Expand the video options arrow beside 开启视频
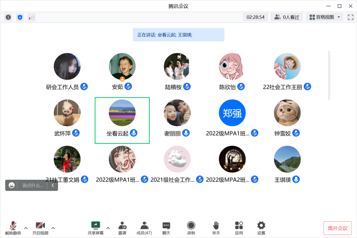The height and width of the screenshot is (238, 357). point(53,228)
